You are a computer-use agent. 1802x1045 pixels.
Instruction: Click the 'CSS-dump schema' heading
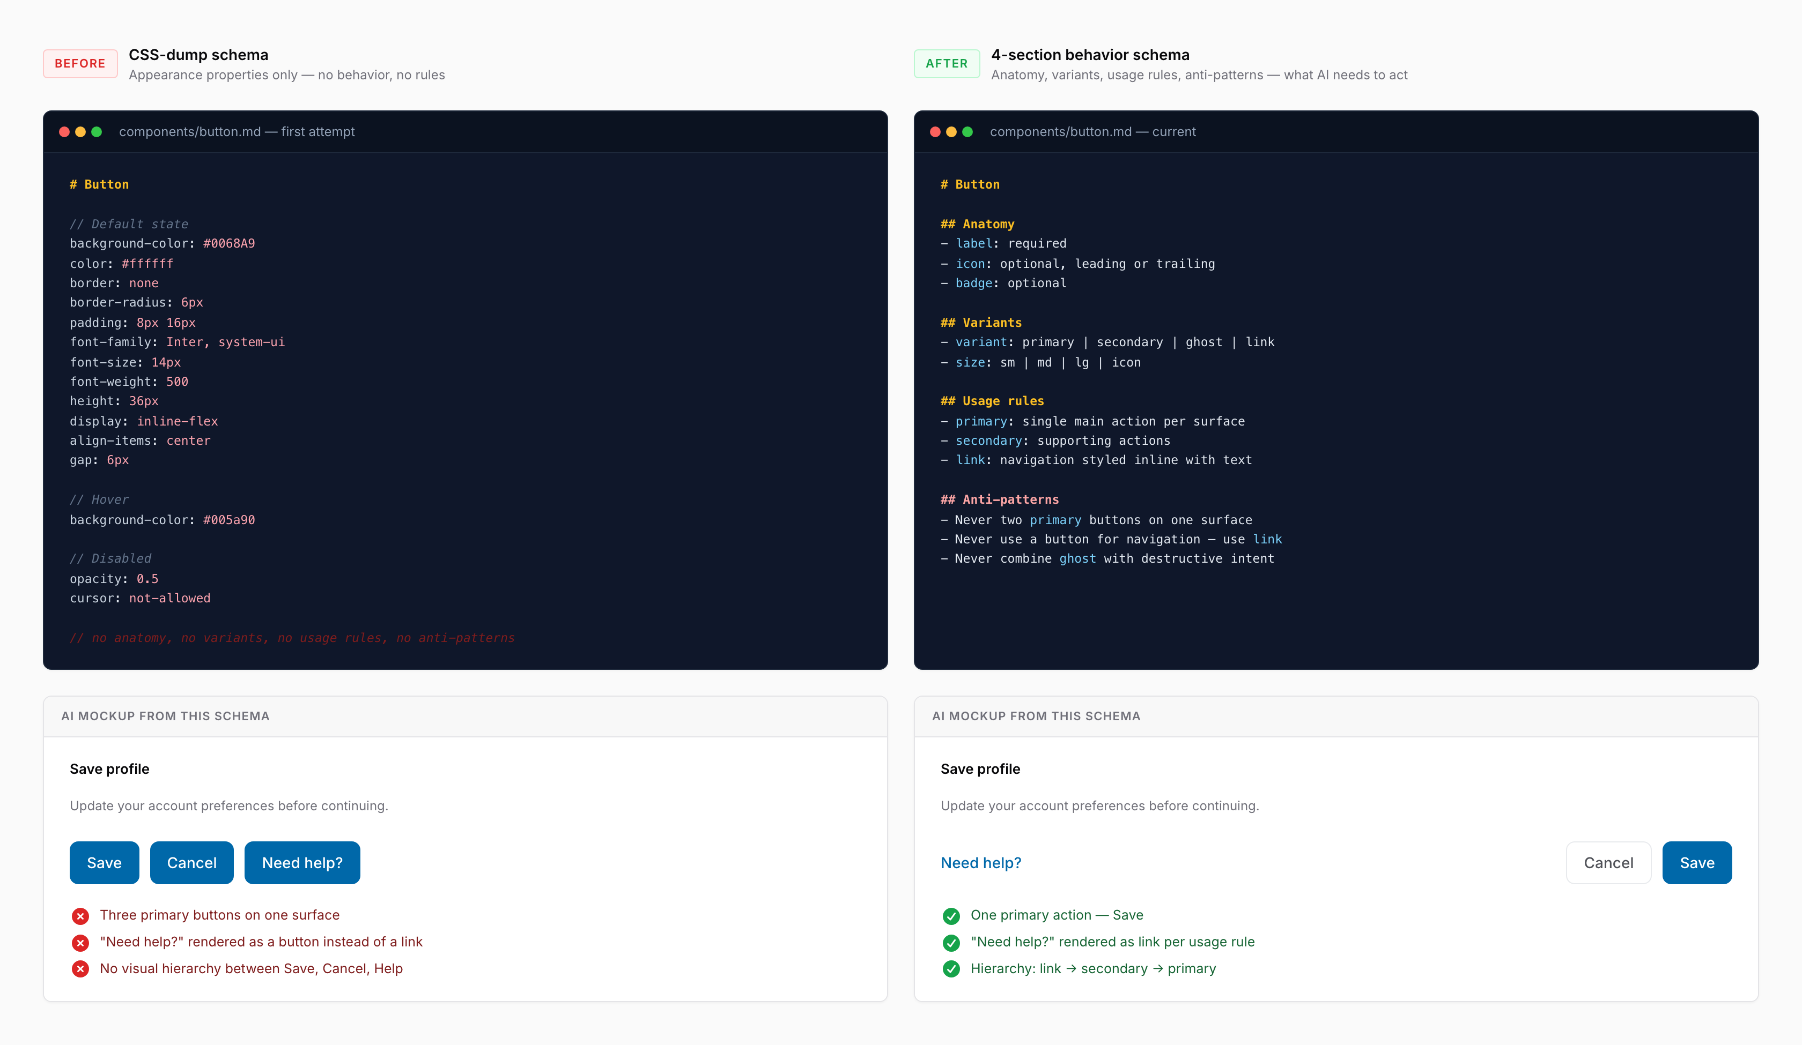pyautogui.click(x=199, y=55)
